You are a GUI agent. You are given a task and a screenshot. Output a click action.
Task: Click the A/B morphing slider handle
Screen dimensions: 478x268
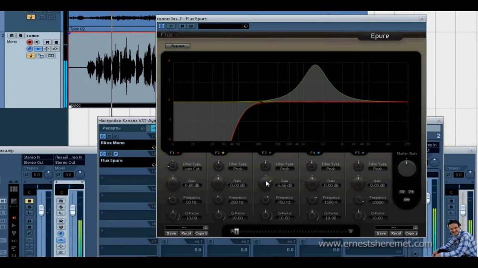click(236, 232)
